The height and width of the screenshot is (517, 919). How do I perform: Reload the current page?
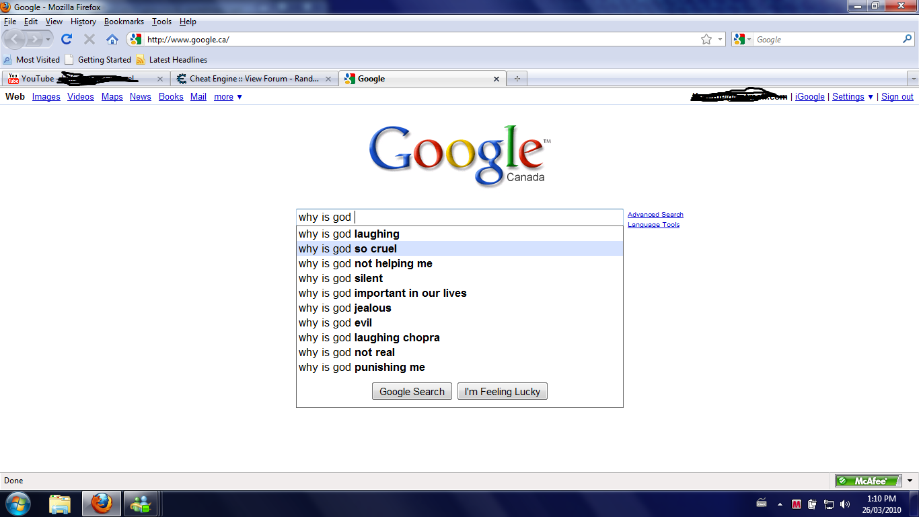coord(67,39)
